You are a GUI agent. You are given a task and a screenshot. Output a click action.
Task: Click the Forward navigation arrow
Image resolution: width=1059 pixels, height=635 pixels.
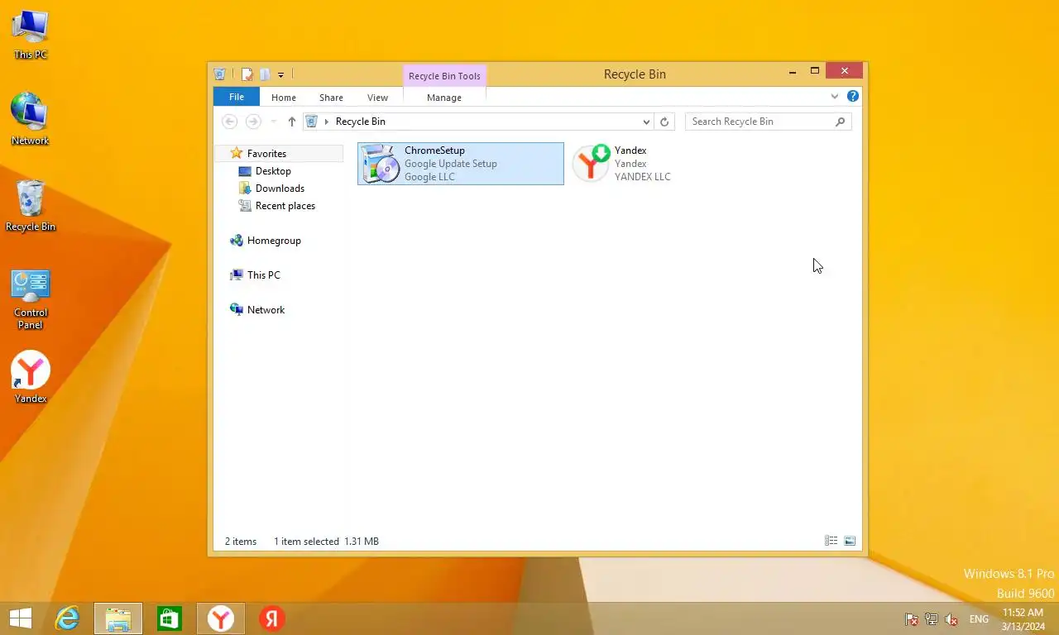253,122
